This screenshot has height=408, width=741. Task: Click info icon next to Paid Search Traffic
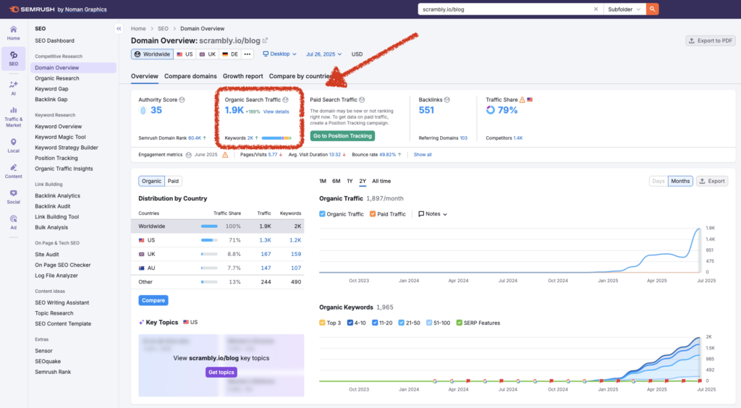362,100
